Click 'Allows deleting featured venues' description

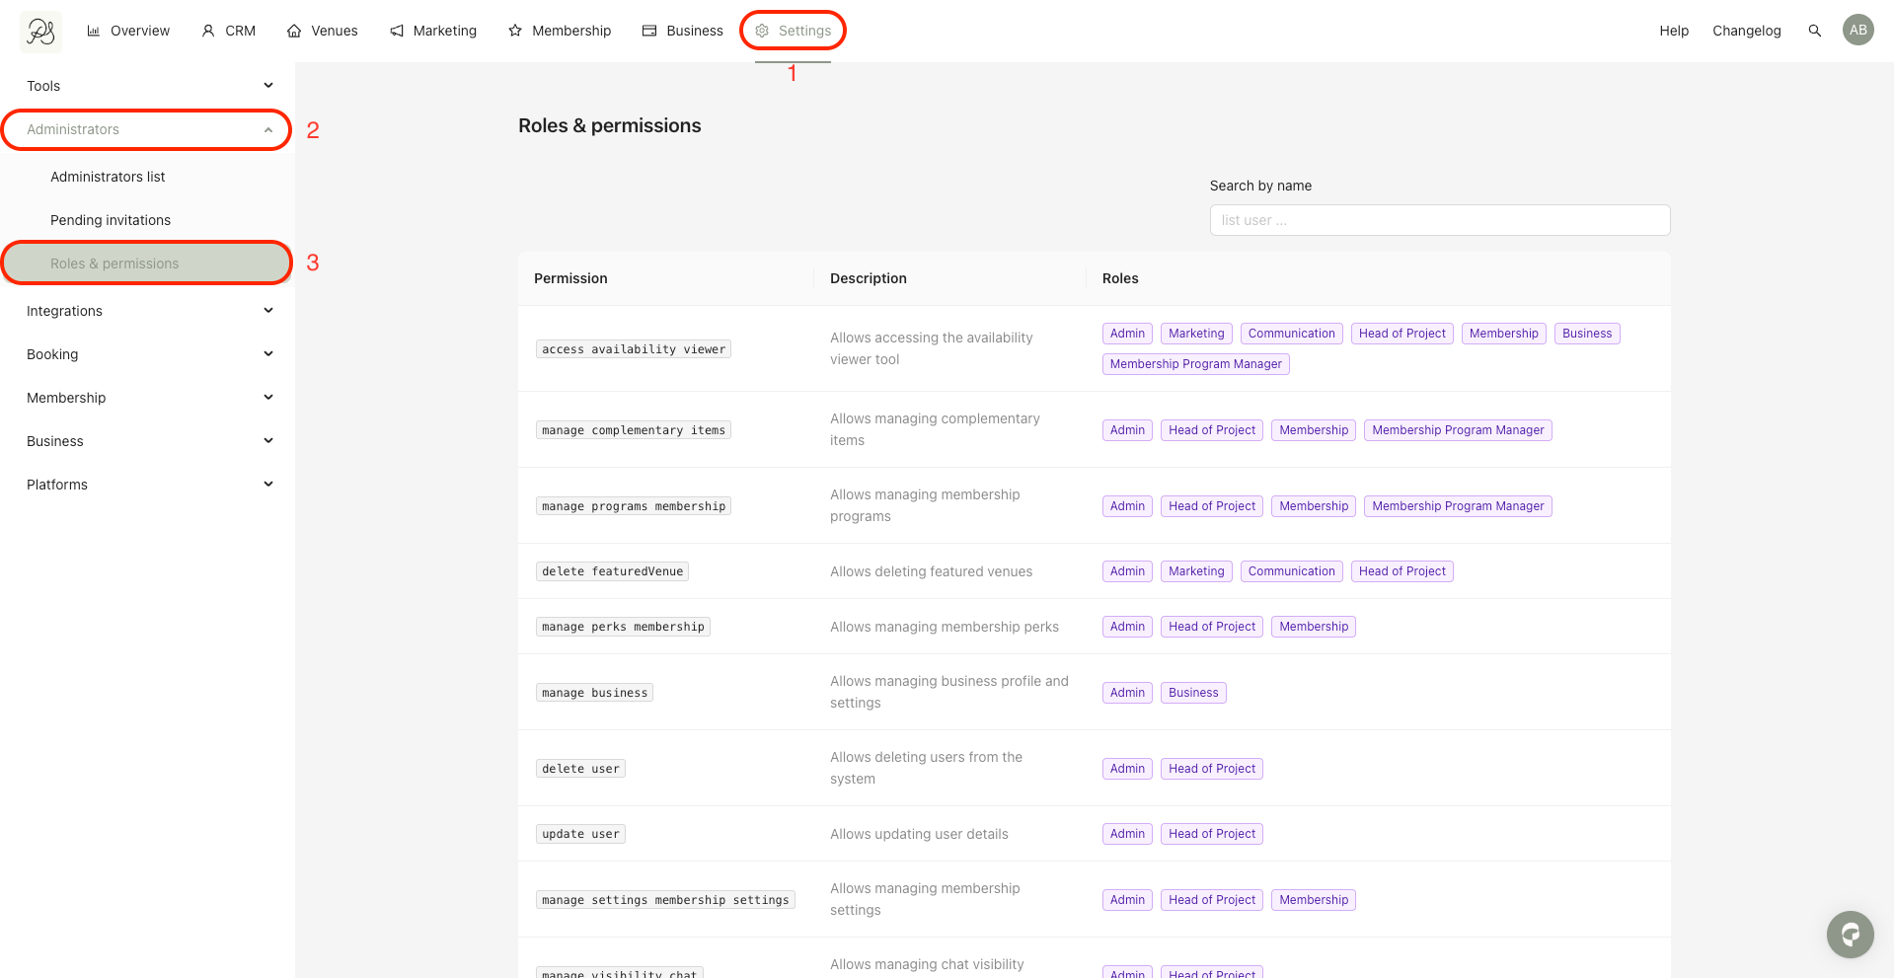click(931, 571)
